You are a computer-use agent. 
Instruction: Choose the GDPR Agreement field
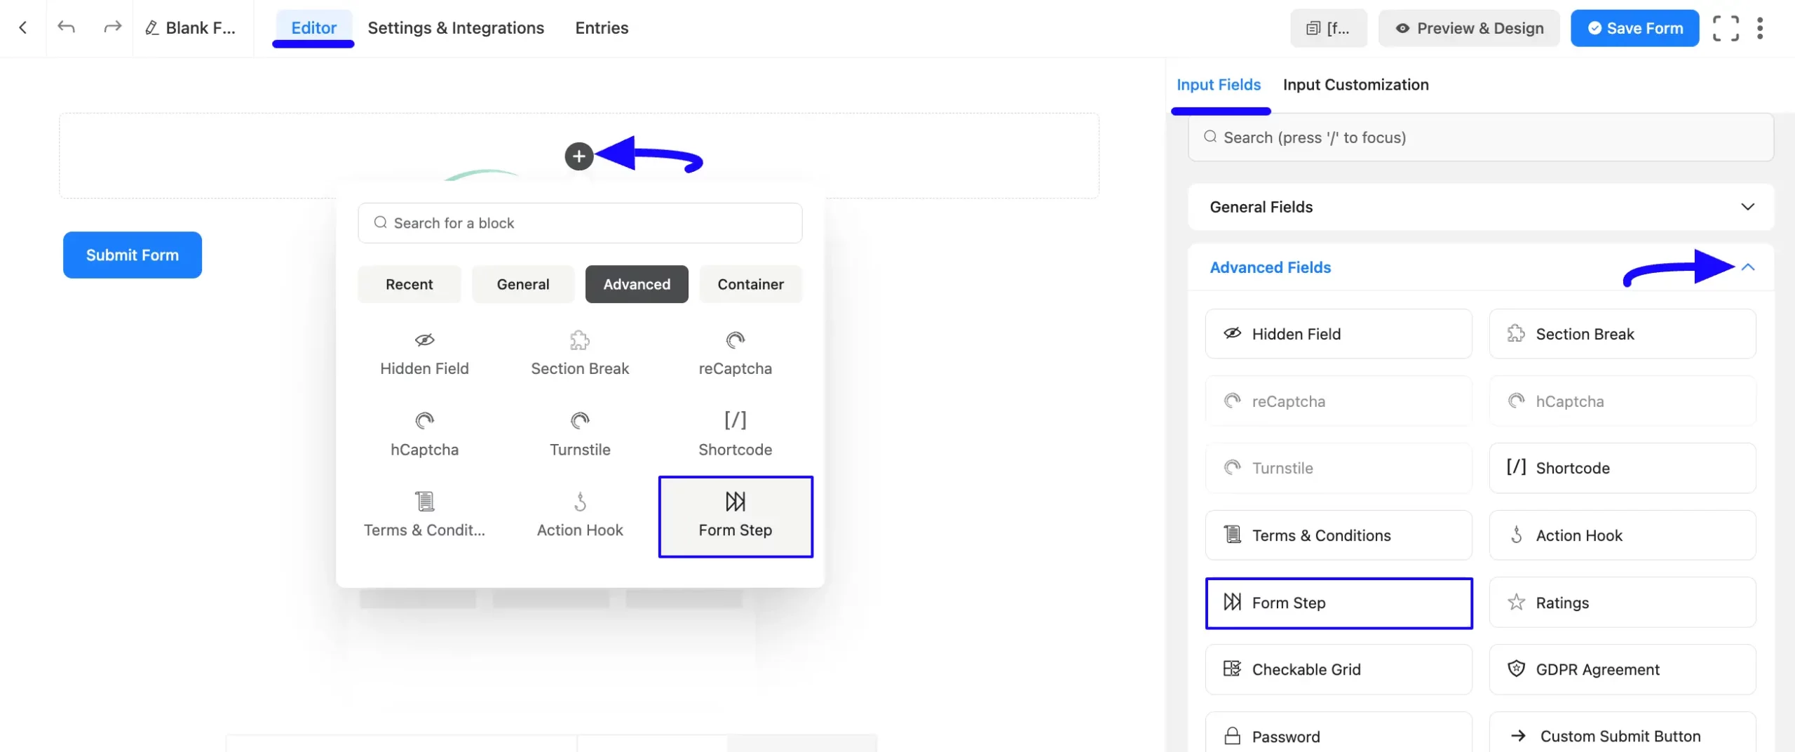(x=1623, y=669)
